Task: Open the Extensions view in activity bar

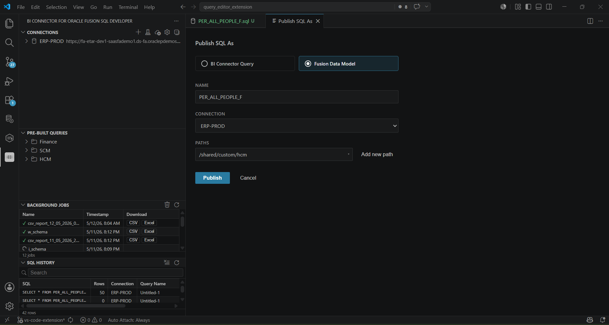Action: (10, 100)
